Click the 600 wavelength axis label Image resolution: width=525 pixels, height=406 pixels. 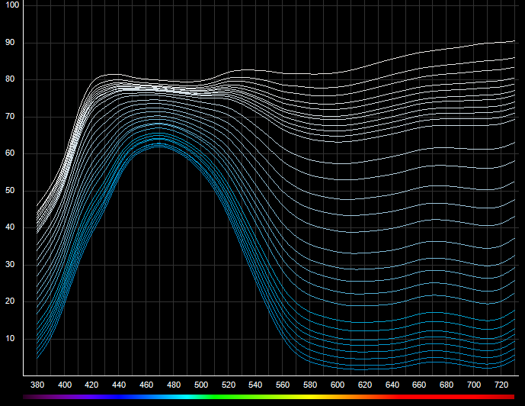[x=338, y=385]
